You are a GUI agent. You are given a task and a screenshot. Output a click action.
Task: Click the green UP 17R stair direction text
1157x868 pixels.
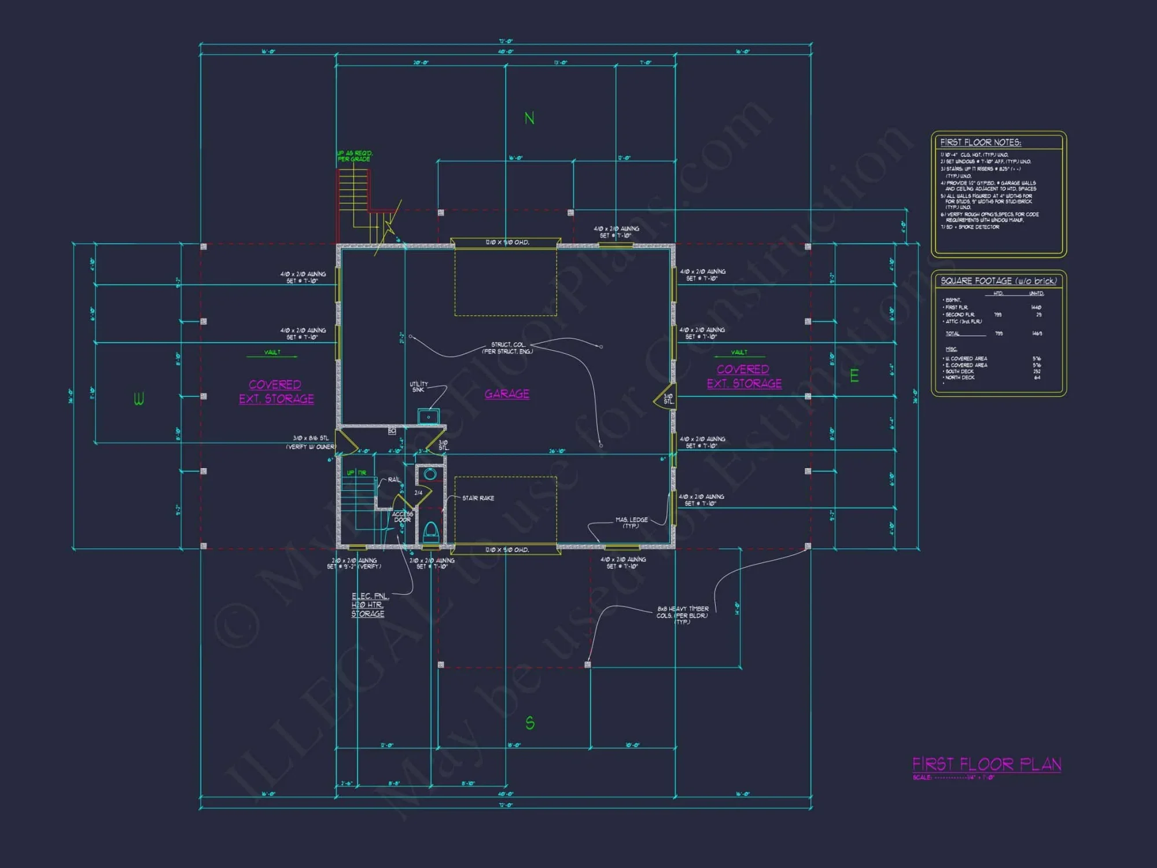pos(356,473)
